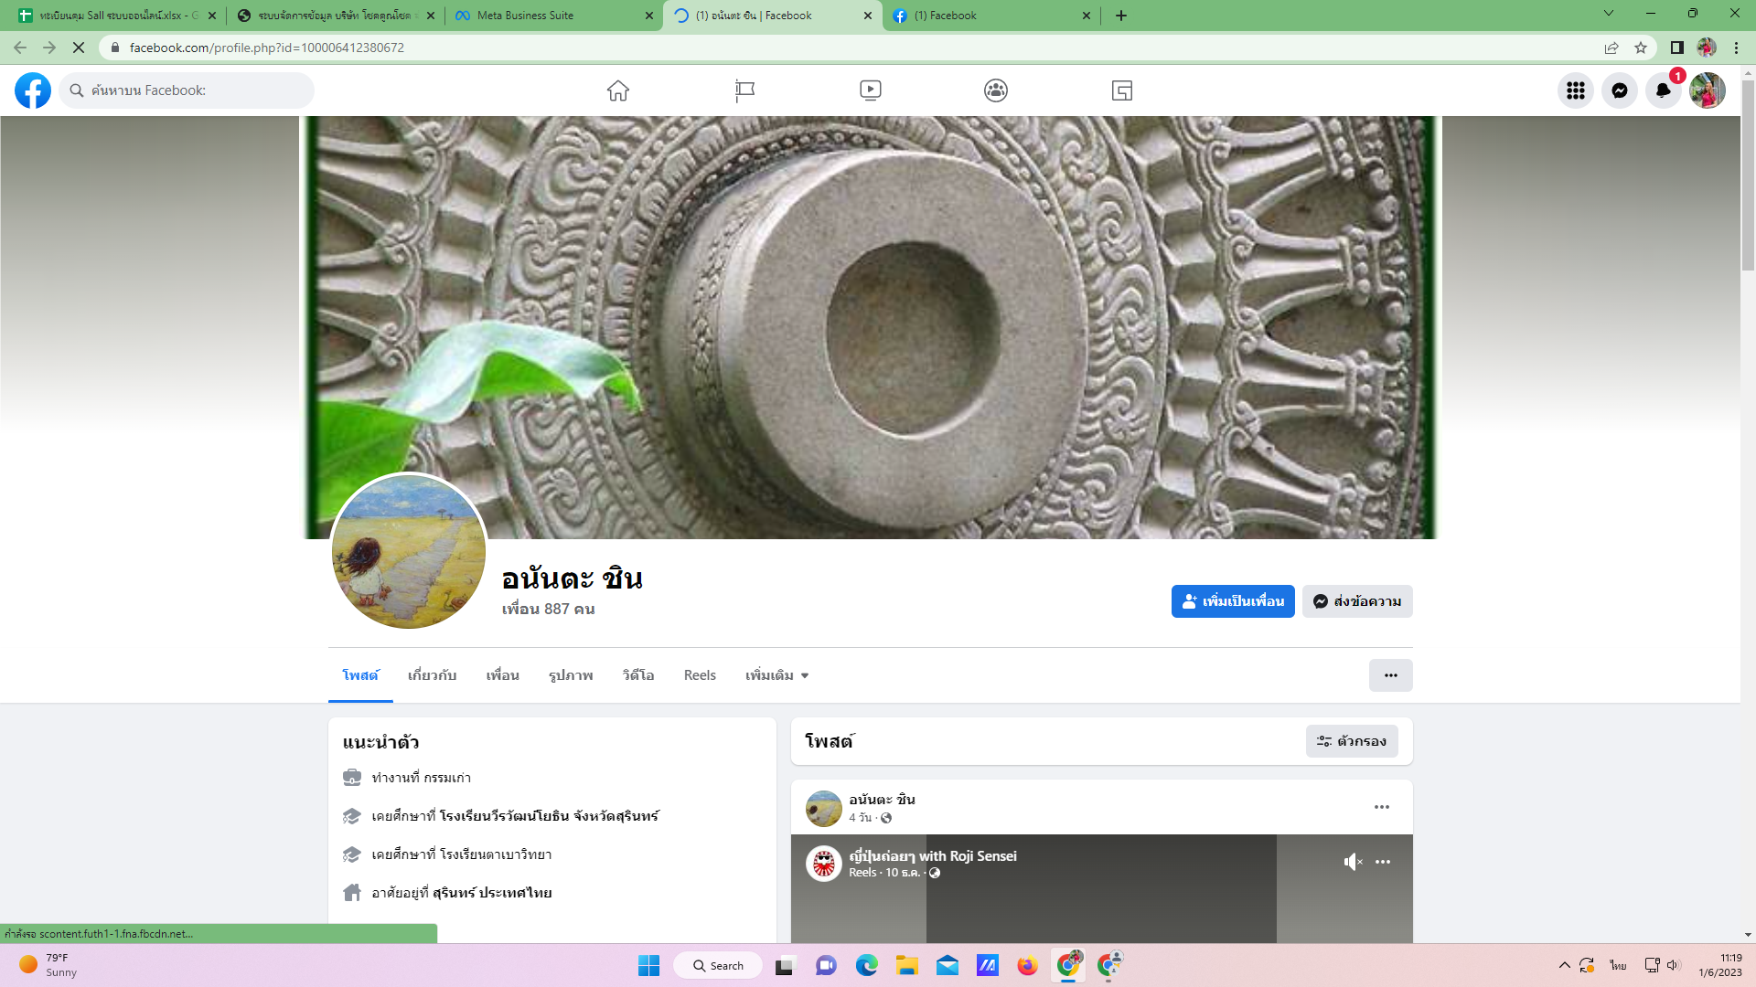1756x987 pixels.
Task: Open the notifications bell
Action: click(x=1663, y=90)
